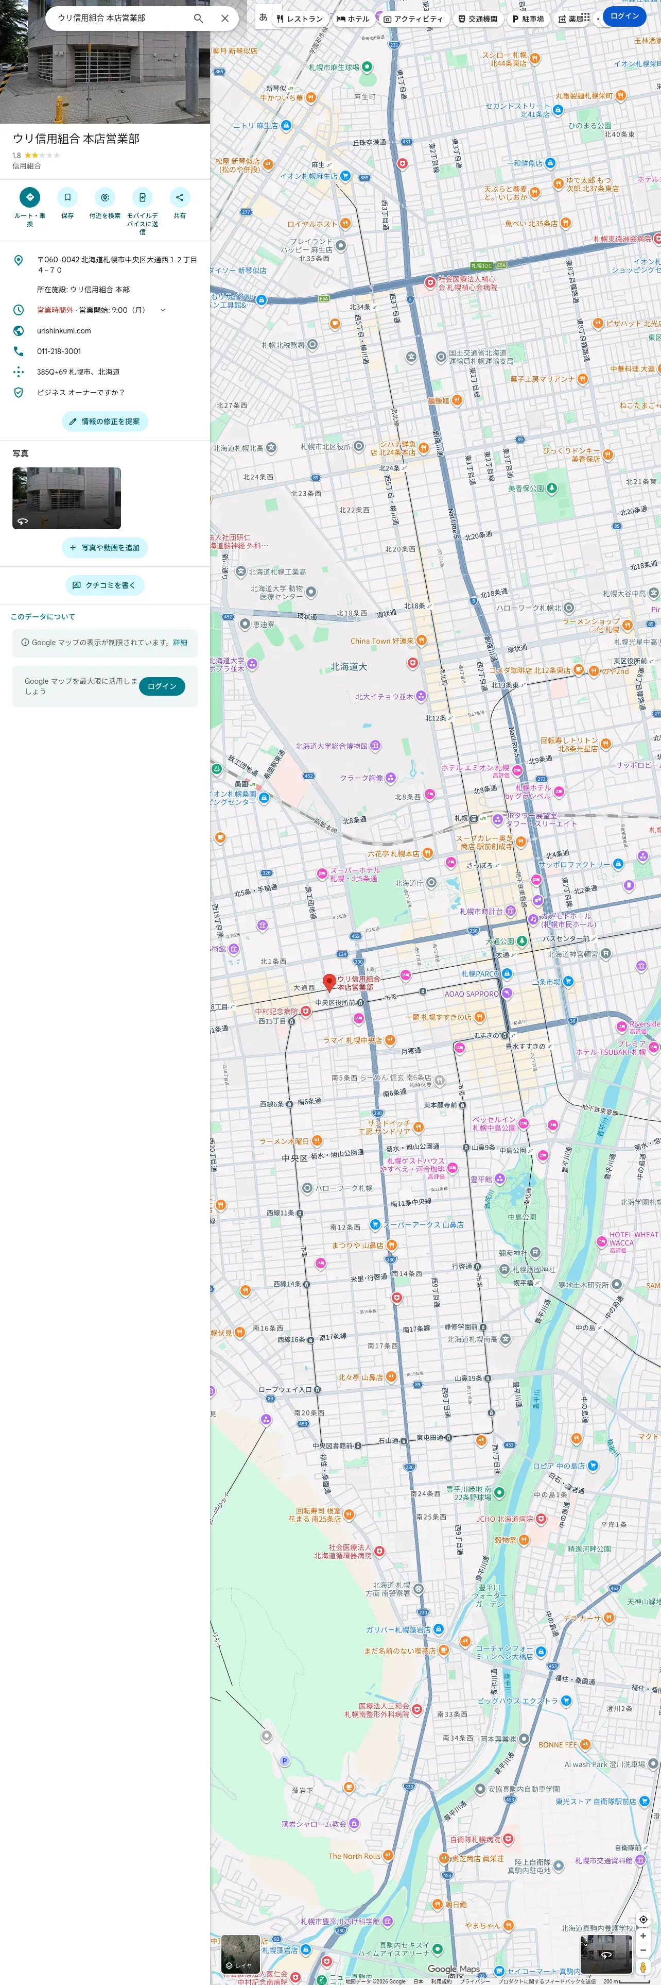Click the China Town 好運来 restaurant marker
Viewport: 661px width, 1985px height.
(421, 641)
